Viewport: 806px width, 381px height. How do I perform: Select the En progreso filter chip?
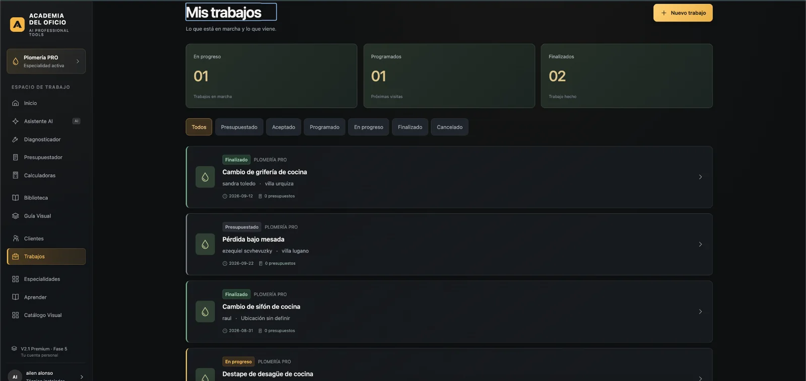click(369, 127)
